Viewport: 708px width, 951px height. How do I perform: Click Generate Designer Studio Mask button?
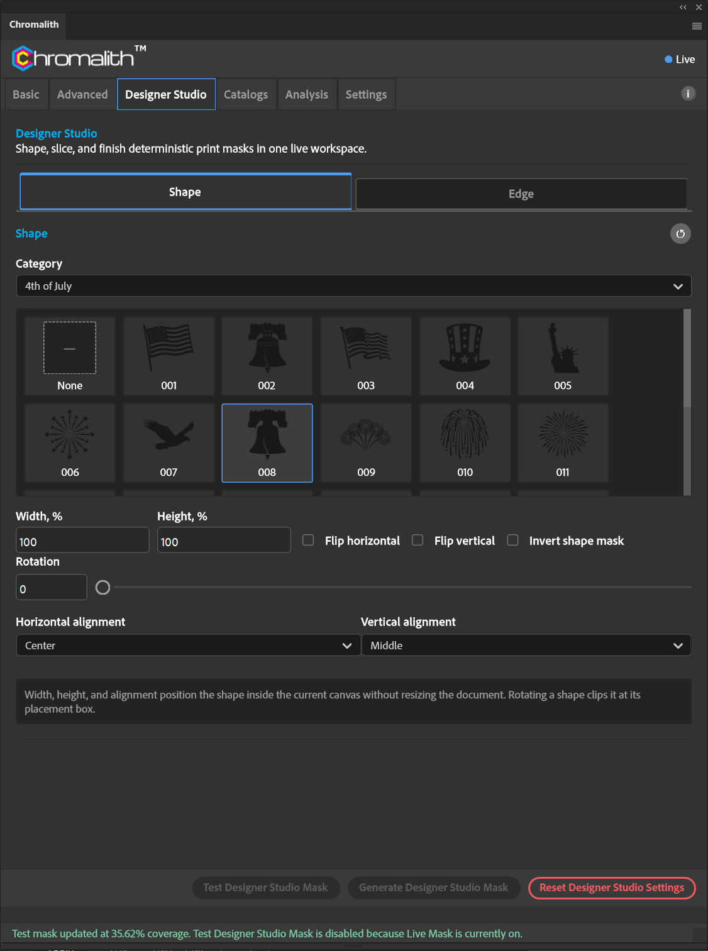[434, 888]
